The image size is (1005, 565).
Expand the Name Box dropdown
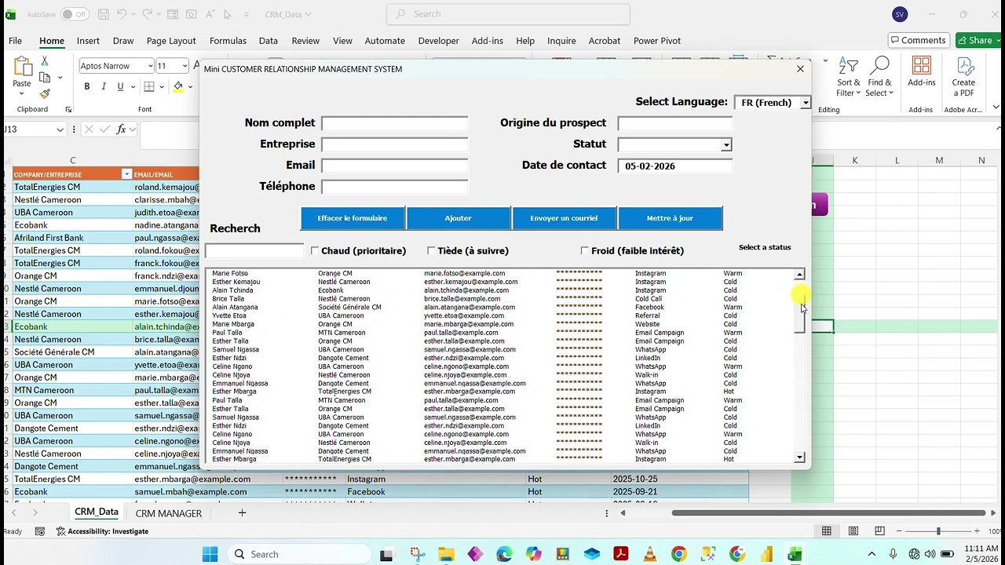point(60,129)
